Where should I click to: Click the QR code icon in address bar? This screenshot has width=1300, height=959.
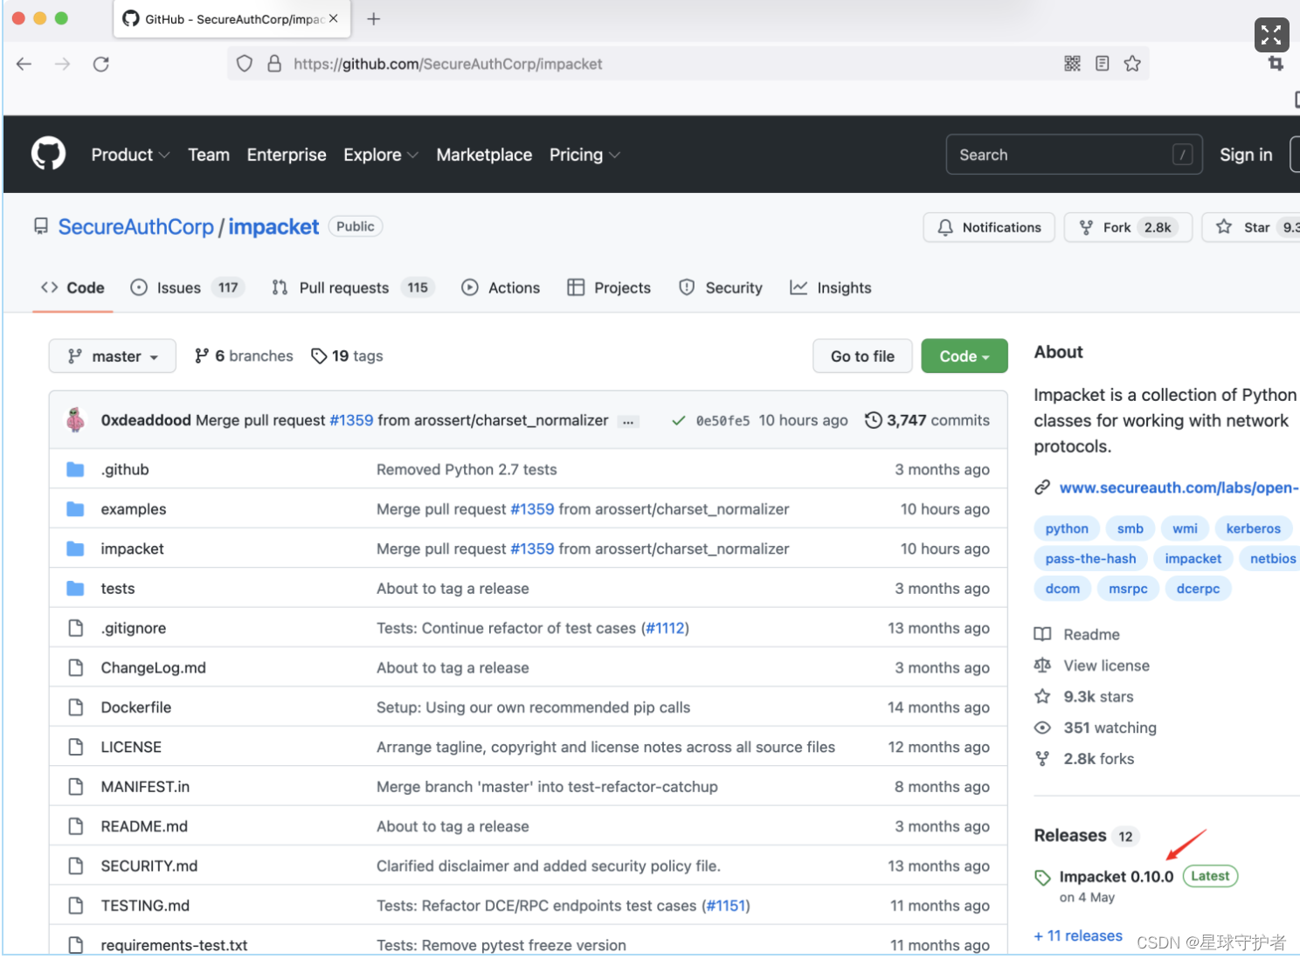click(1073, 63)
